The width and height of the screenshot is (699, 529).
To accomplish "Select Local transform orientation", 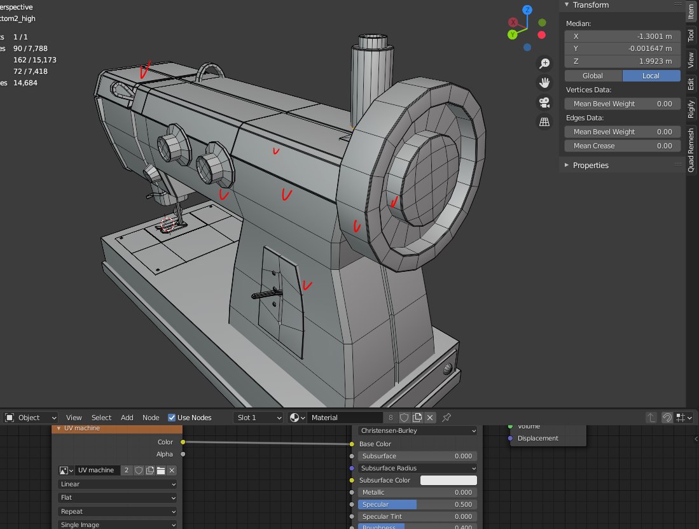I will [x=651, y=76].
